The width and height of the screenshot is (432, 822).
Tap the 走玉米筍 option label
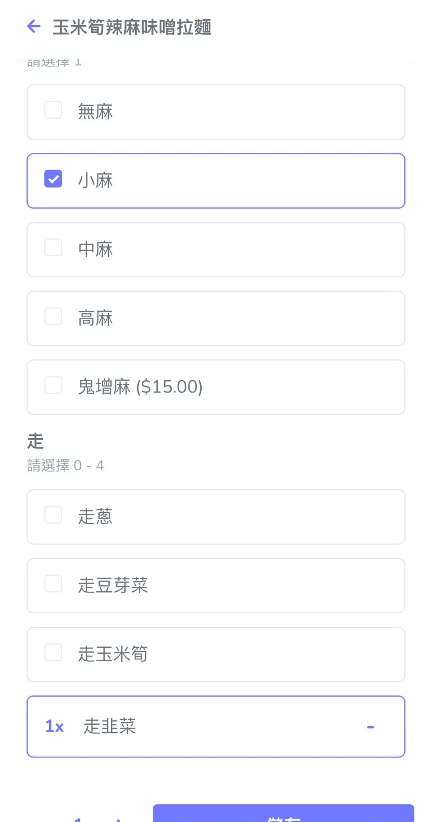[113, 654]
